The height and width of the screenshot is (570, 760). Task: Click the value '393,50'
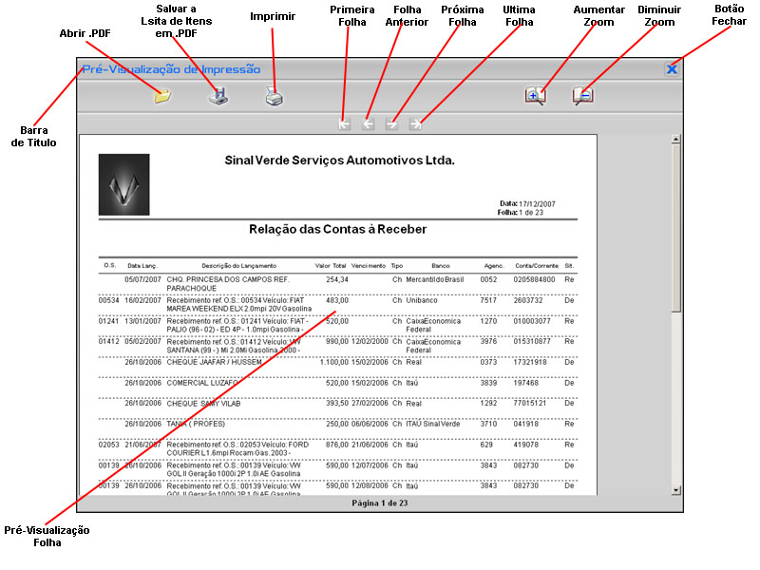click(337, 403)
